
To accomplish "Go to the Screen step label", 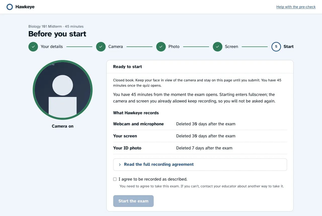I will 232,47.
